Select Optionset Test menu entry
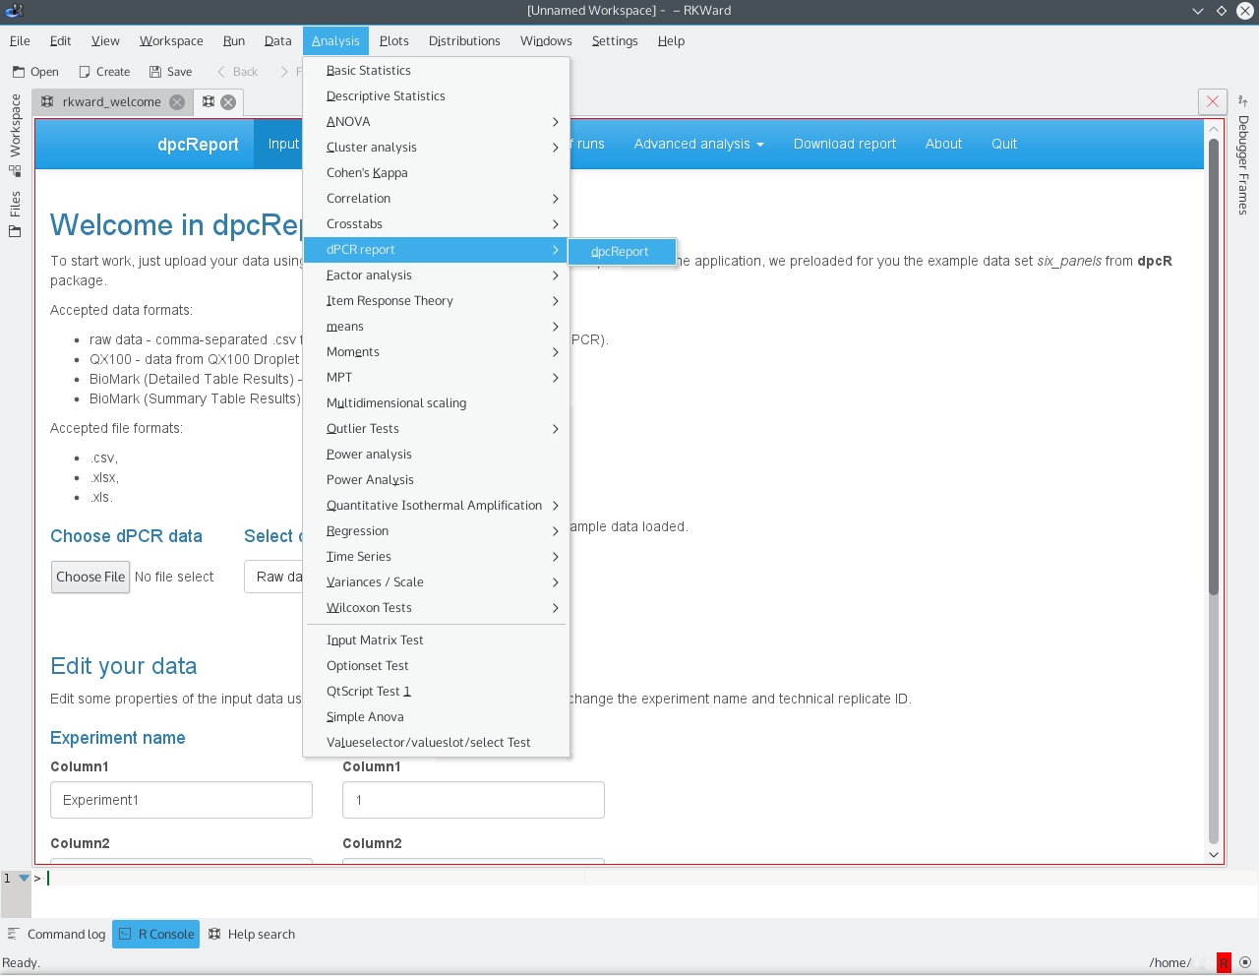This screenshot has height=976, width=1259. pos(436,666)
